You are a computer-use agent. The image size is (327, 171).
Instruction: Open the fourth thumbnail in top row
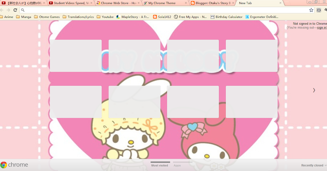pyautogui.click(x=252, y=56)
